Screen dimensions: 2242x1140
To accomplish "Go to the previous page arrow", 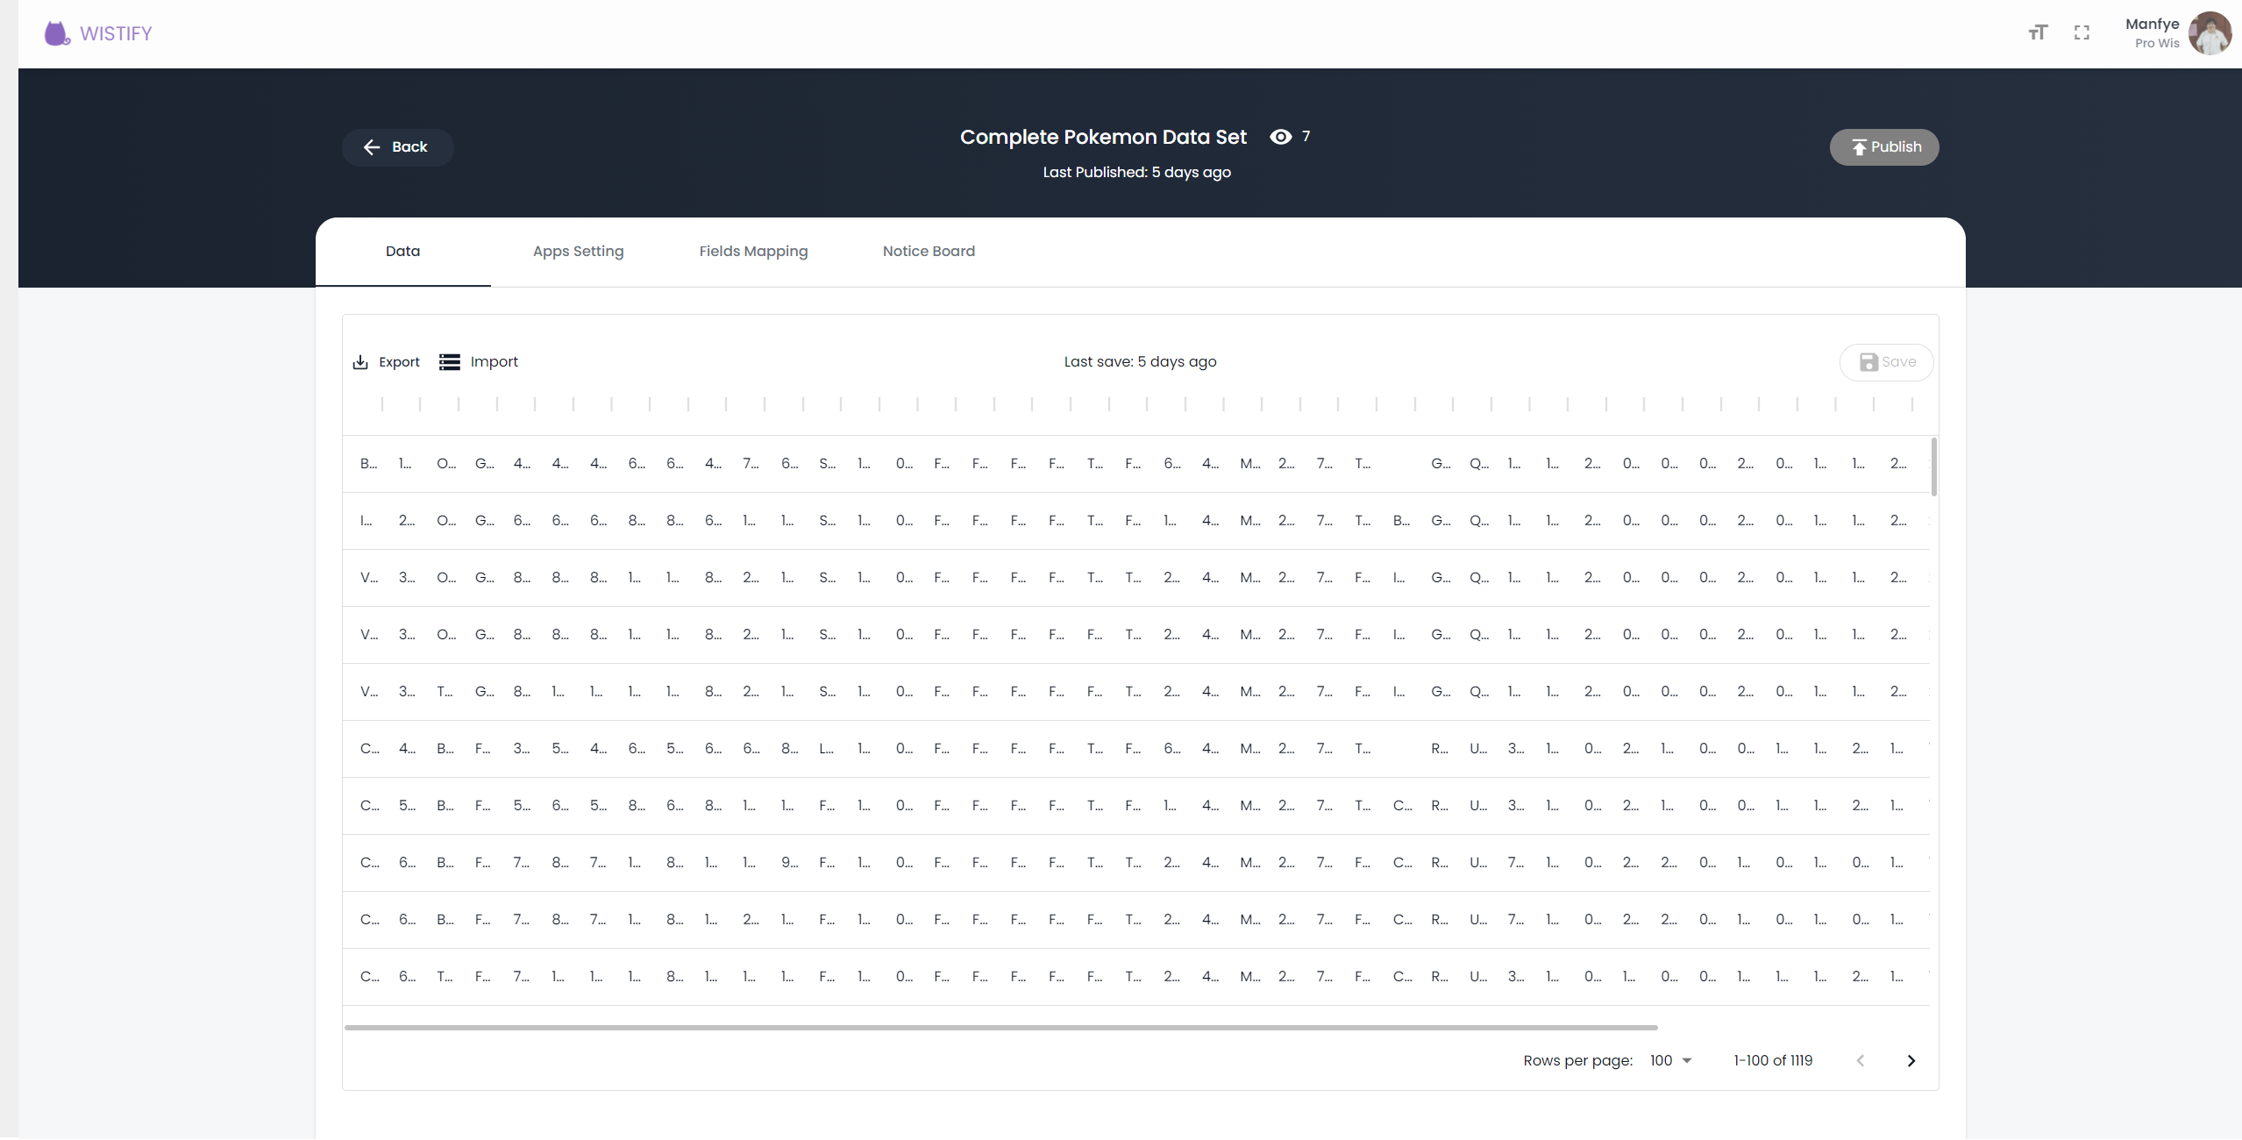I will (x=1861, y=1061).
